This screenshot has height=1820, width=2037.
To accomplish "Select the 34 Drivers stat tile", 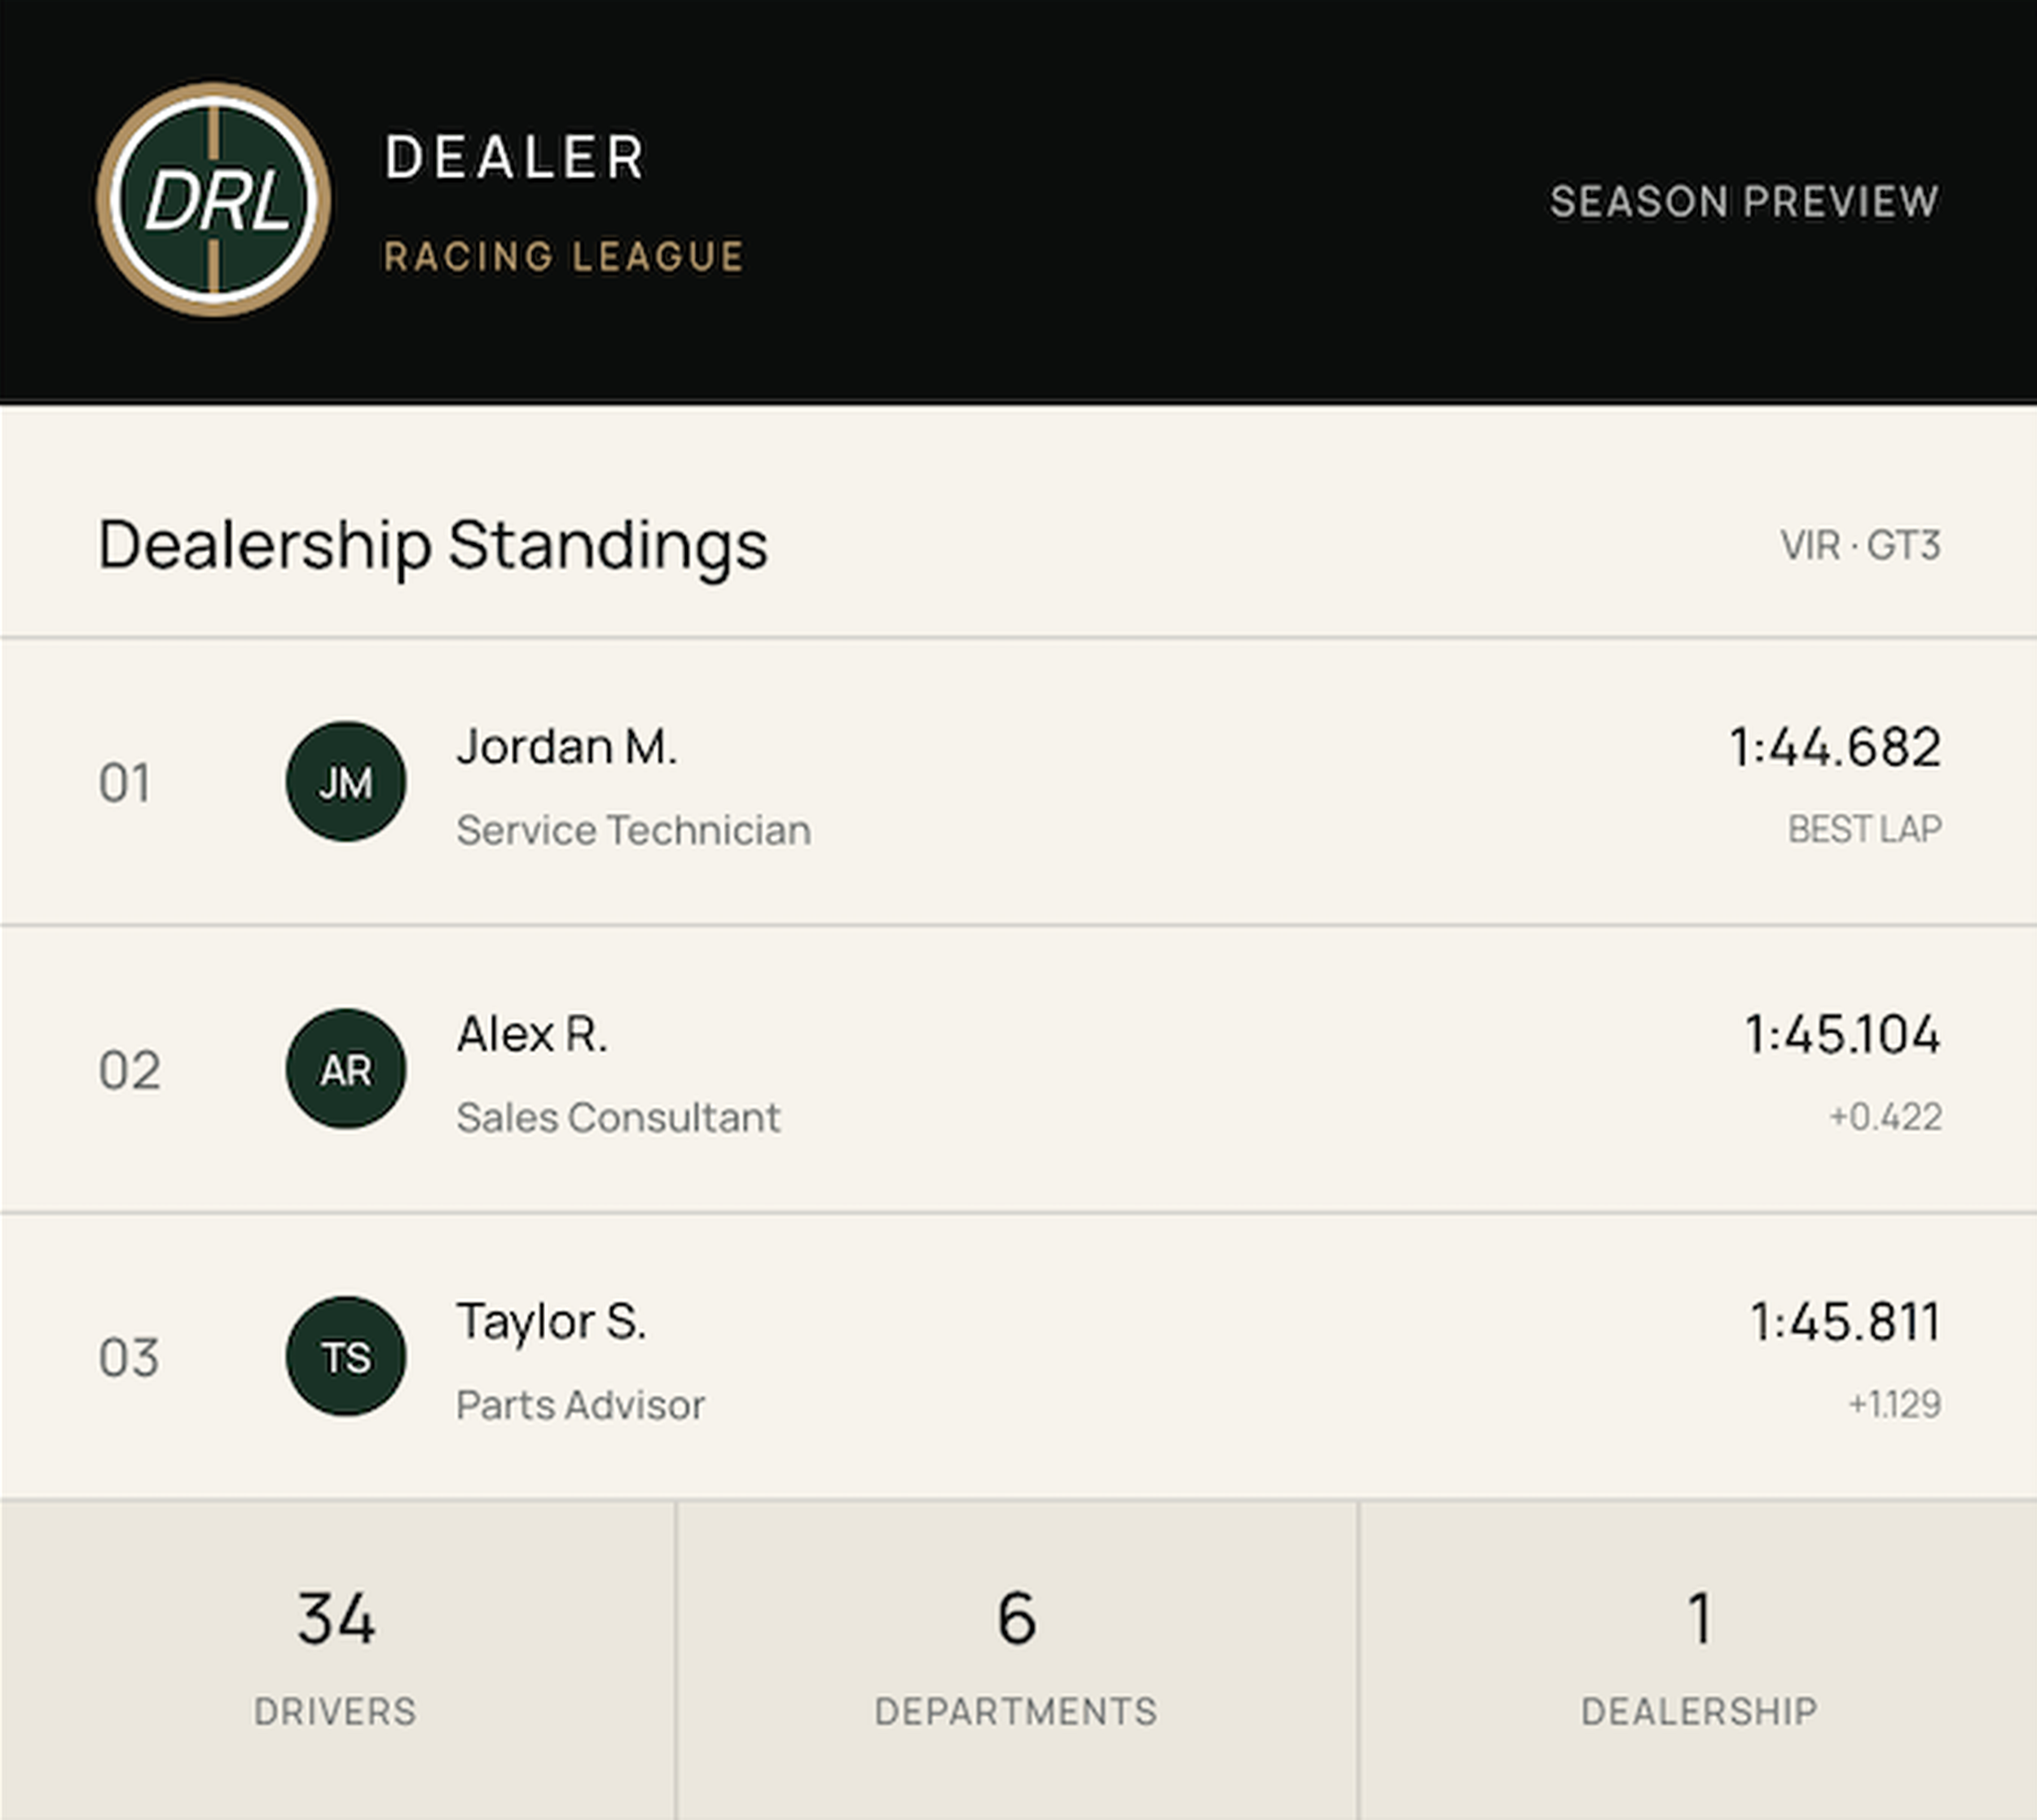I will pyautogui.click(x=337, y=1660).
